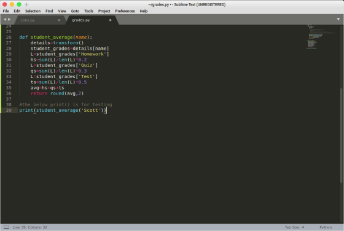
Task: Click the qs=sum(L)/len(L)*0.3 line
Action: [58, 71]
